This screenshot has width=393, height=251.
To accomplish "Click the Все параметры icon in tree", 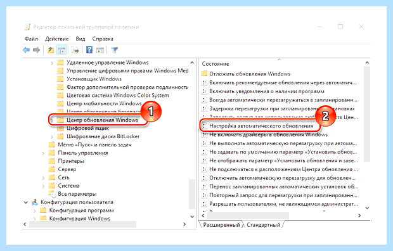I will (x=52, y=194).
